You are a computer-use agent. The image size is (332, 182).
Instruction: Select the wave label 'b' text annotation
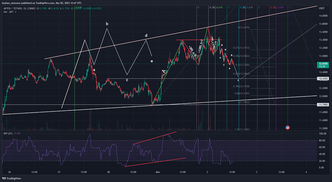click(107, 24)
